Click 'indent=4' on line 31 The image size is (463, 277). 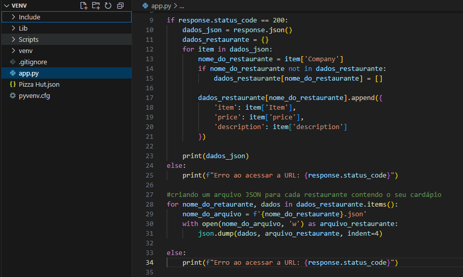click(x=363, y=234)
